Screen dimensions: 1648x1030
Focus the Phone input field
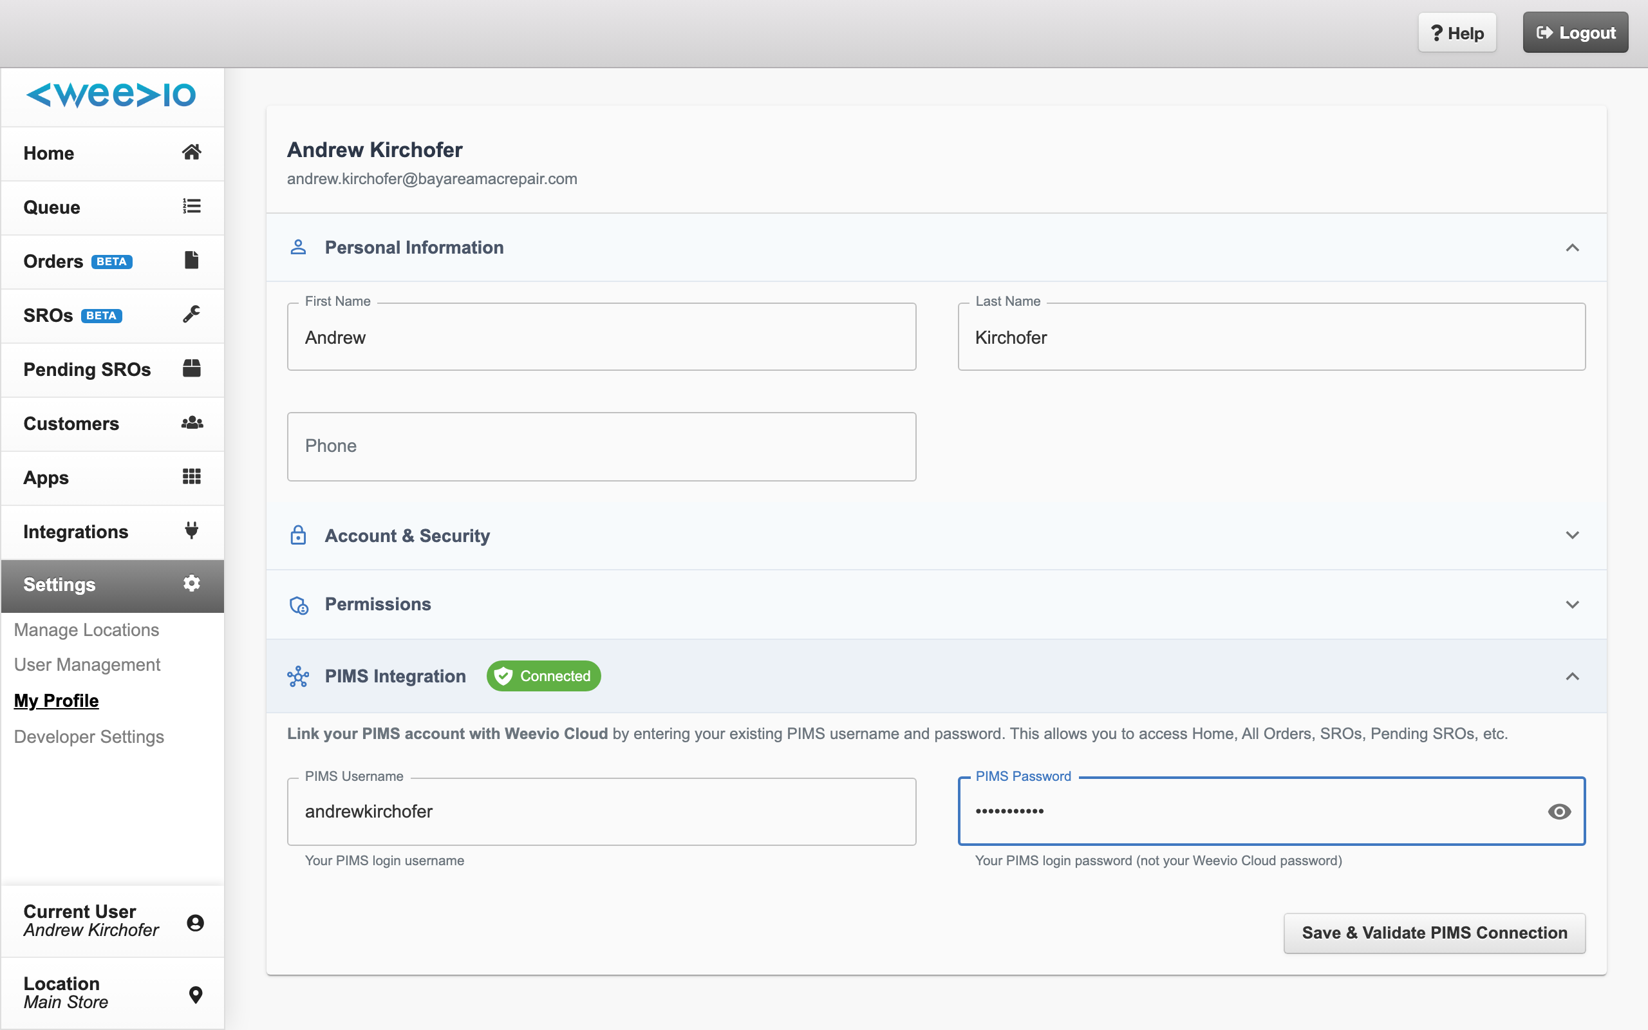pyautogui.click(x=601, y=446)
